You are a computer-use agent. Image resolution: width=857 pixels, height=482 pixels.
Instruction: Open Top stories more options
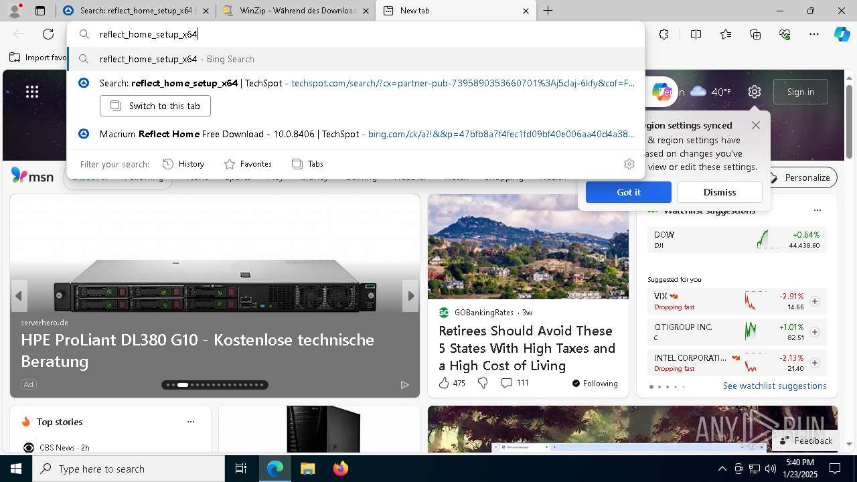tap(191, 422)
